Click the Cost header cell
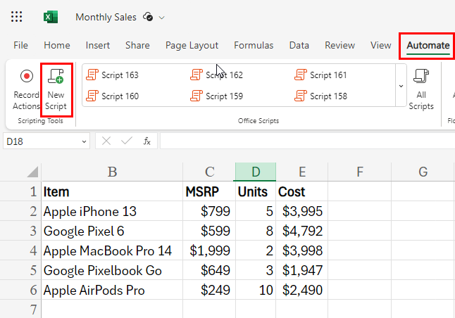 click(x=301, y=191)
